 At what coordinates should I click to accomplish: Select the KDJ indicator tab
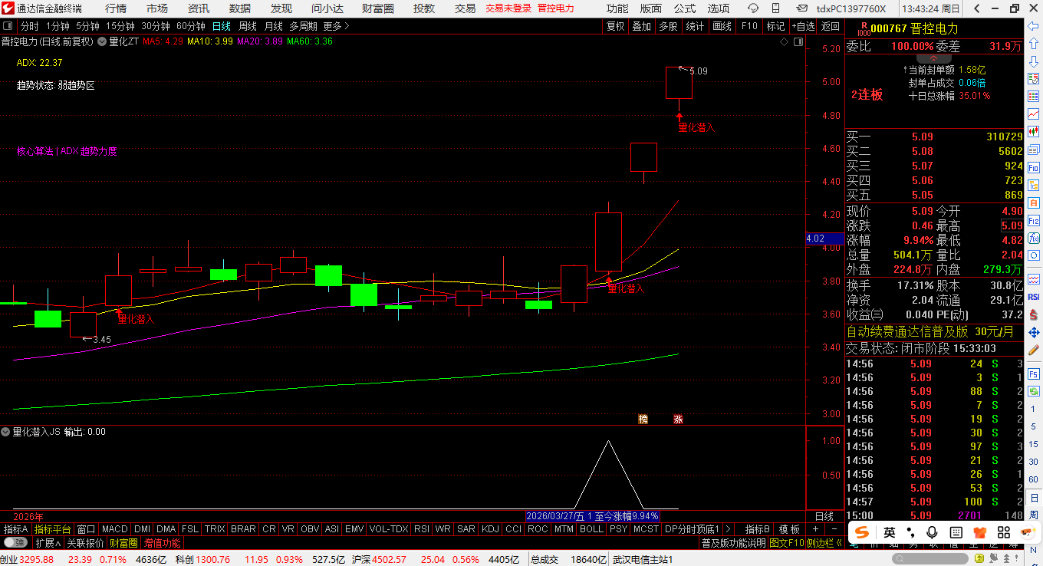490,529
